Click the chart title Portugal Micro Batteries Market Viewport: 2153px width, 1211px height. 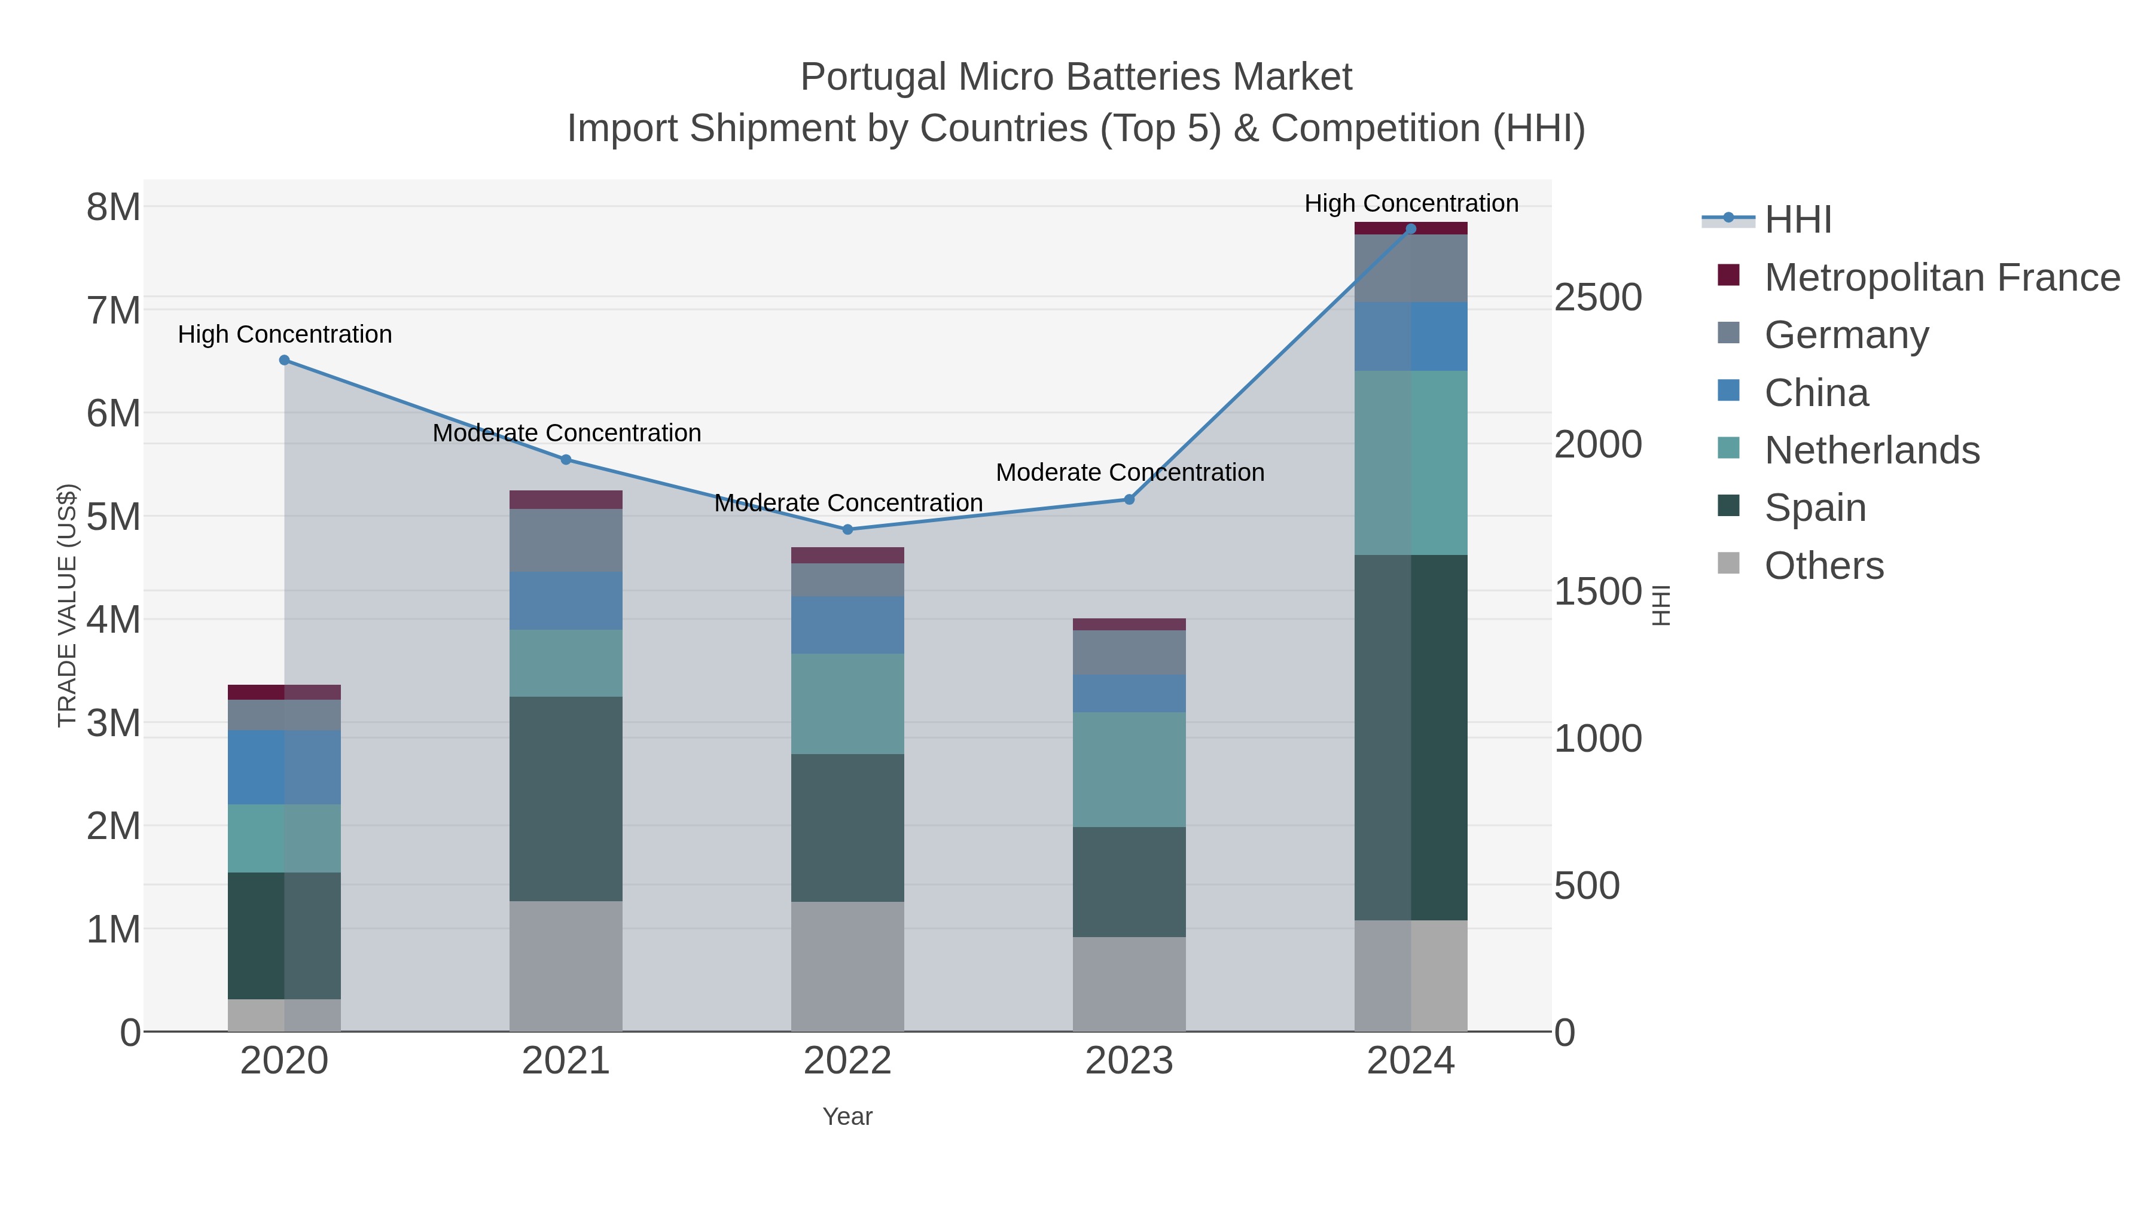pos(1076,77)
